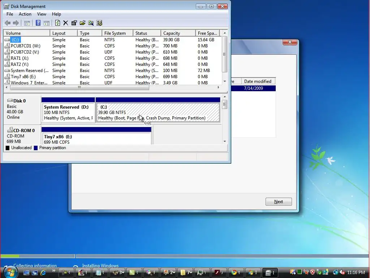Click the Show Desktop quick launch icon
This screenshot has height=278, width=370.
[26, 273]
